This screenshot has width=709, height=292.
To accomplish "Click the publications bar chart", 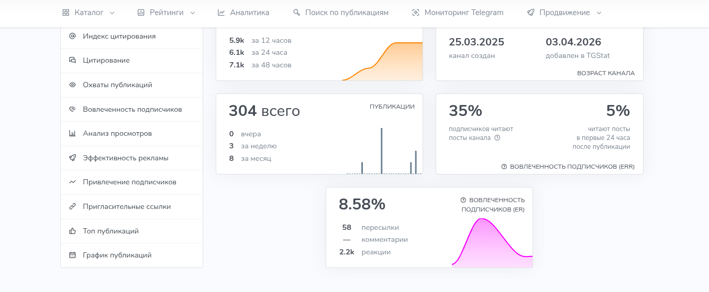I will click(x=384, y=150).
